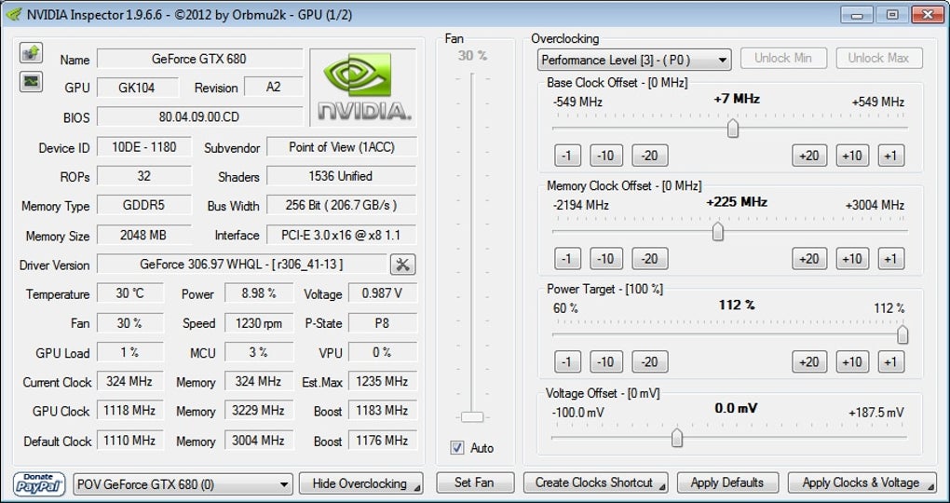Image resolution: width=950 pixels, height=503 pixels.
Task: Click the Bus Width value 256 Bit
Action: (x=342, y=205)
